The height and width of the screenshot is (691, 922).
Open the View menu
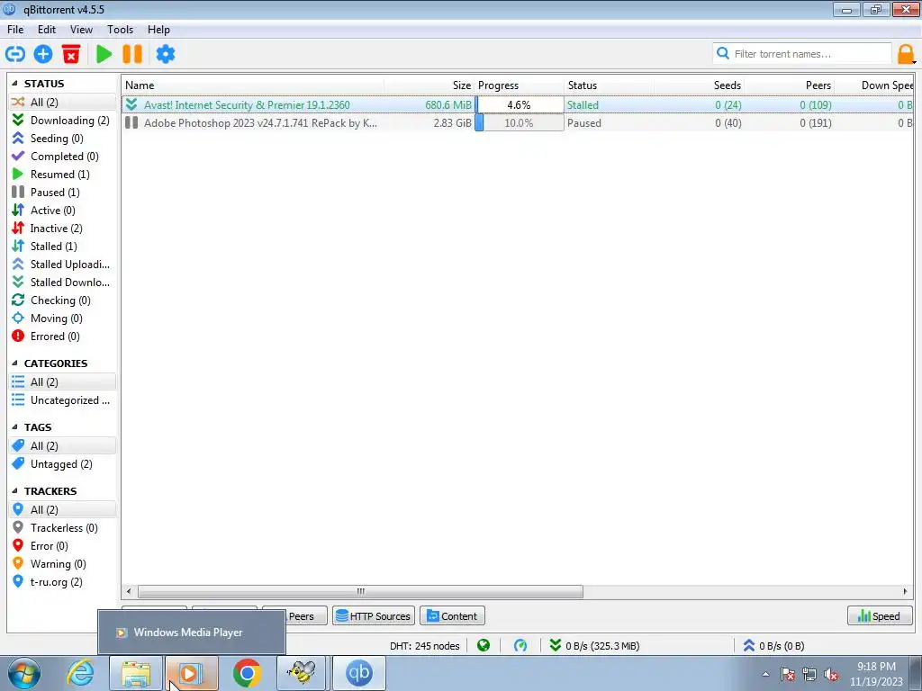[x=81, y=30]
